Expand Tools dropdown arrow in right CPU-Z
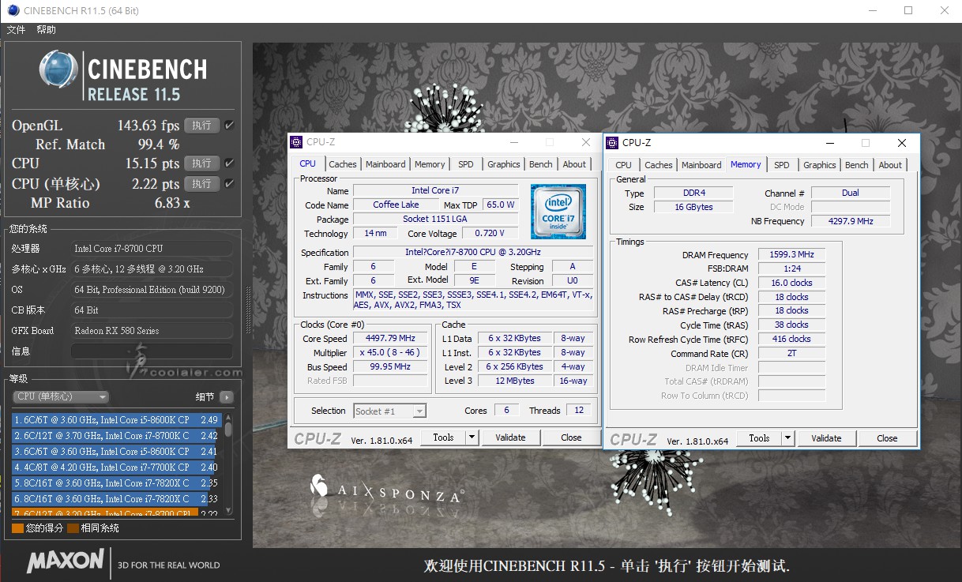The width and height of the screenshot is (962, 582). pyautogui.click(x=787, y=438)
